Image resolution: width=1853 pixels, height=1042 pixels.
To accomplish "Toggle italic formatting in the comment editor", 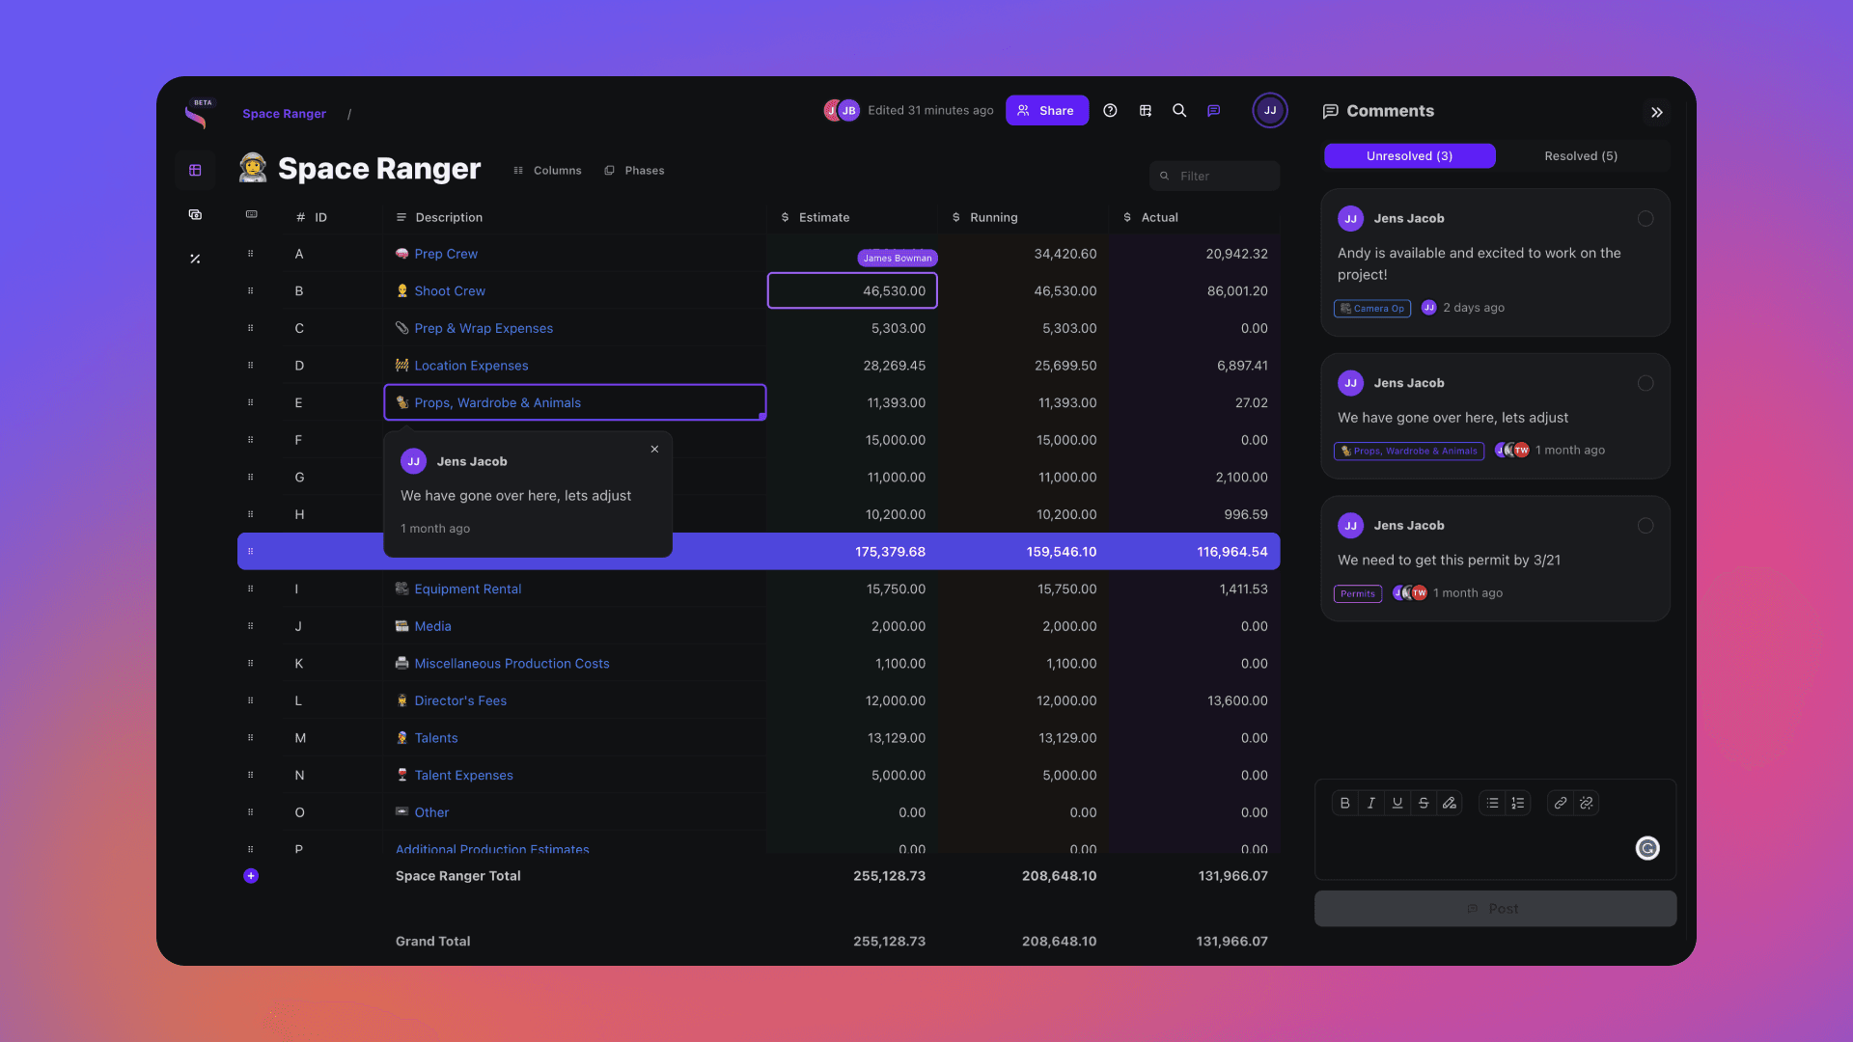I will pyautogui.click(x=1370, y=803).
